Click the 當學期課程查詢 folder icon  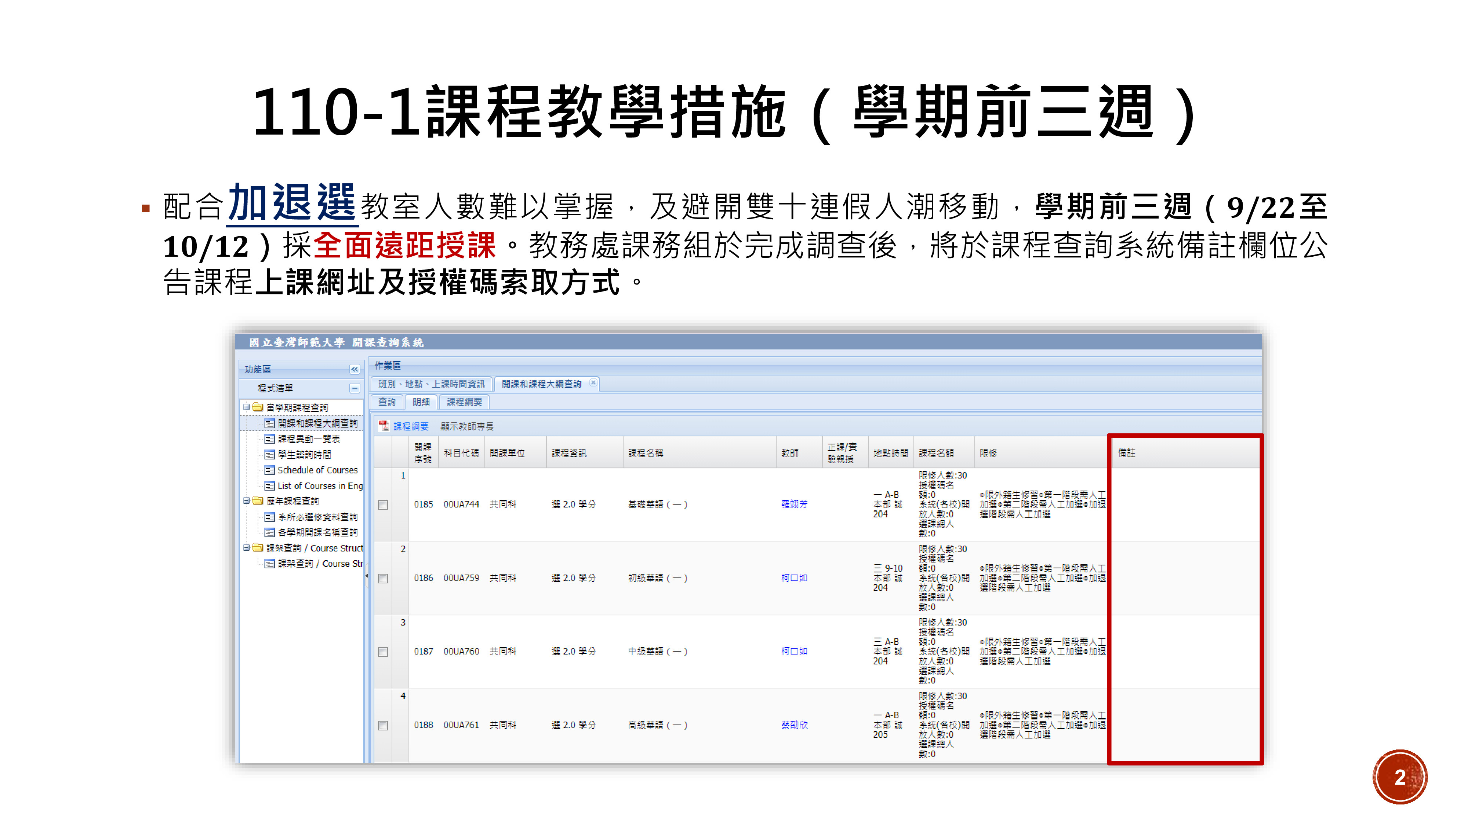click(258, 407)
